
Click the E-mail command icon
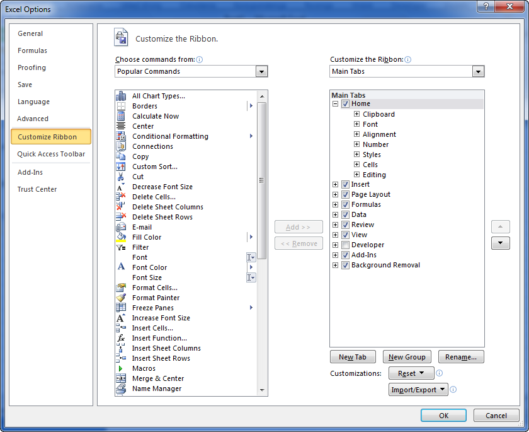[121, 227]
